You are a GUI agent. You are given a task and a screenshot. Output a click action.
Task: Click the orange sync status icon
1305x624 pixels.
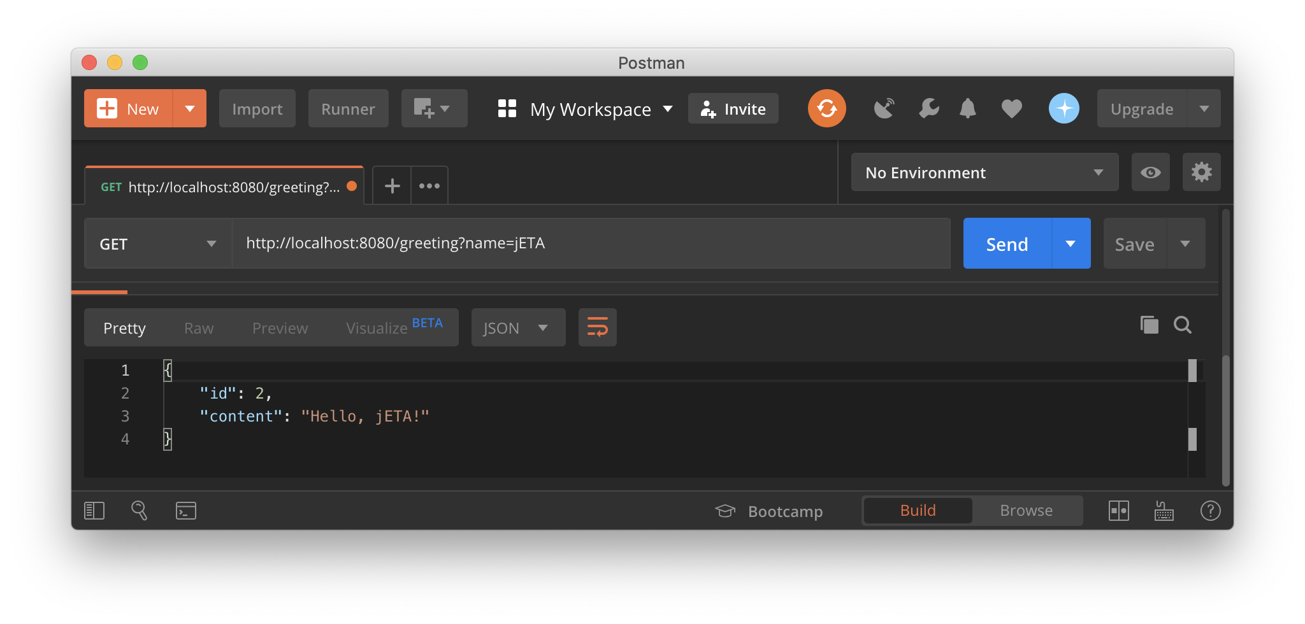pos(826,108)
